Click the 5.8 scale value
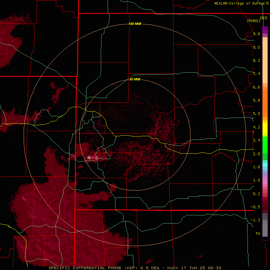270x270 pixels. click(x=256, y=100)
